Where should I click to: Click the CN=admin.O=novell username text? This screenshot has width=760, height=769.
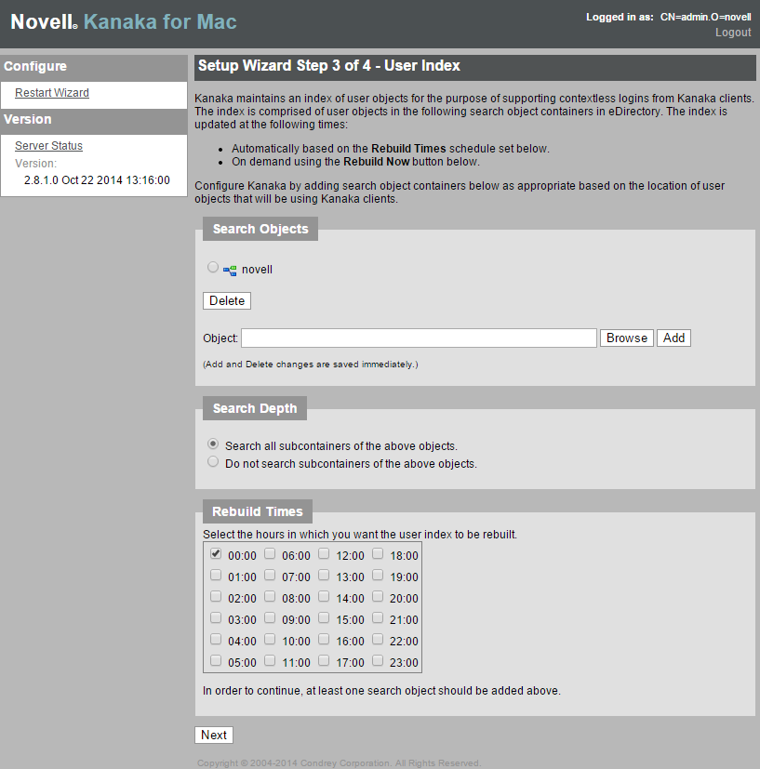pos(705,17)
